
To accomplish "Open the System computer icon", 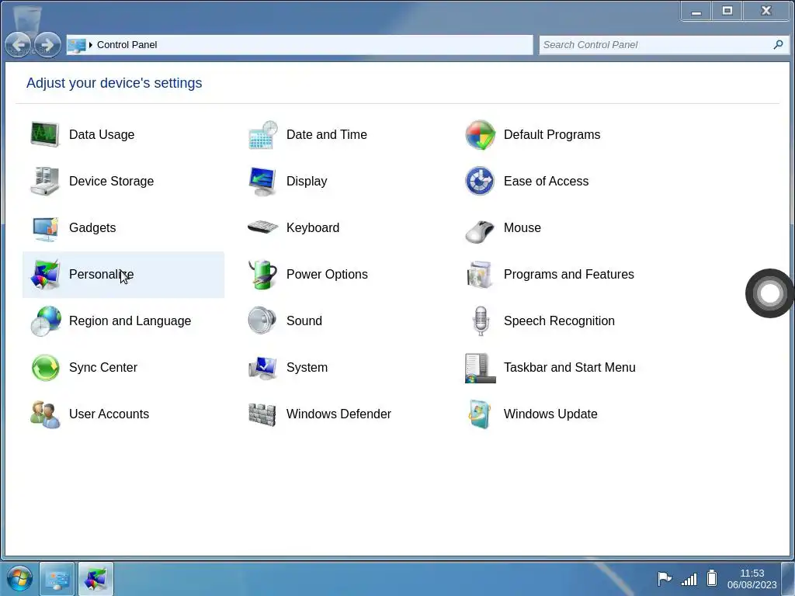I will 262,368.
